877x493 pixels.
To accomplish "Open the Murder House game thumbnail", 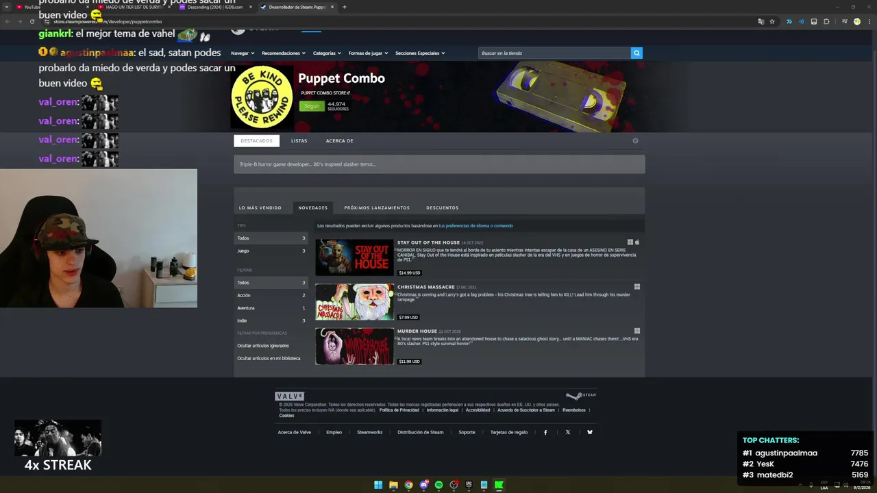I will point(354,346).
